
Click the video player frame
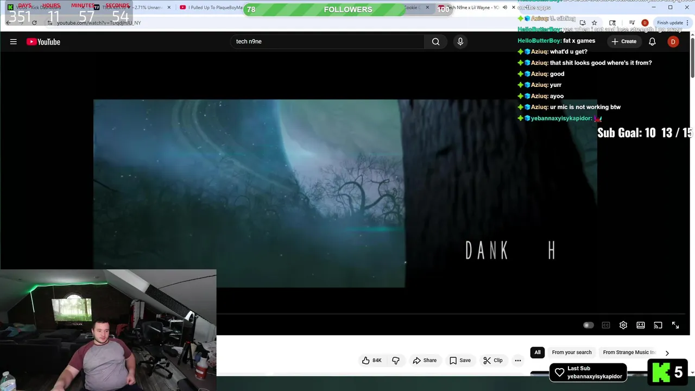click(345, 193)
